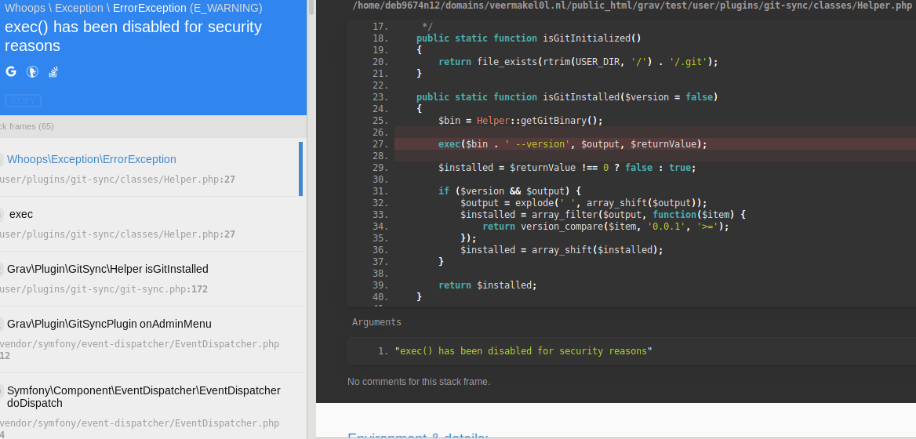Click the Helper.php file path header
This screenshot has height=439, width=916.
pyautogui.click(x=632, y=5)
